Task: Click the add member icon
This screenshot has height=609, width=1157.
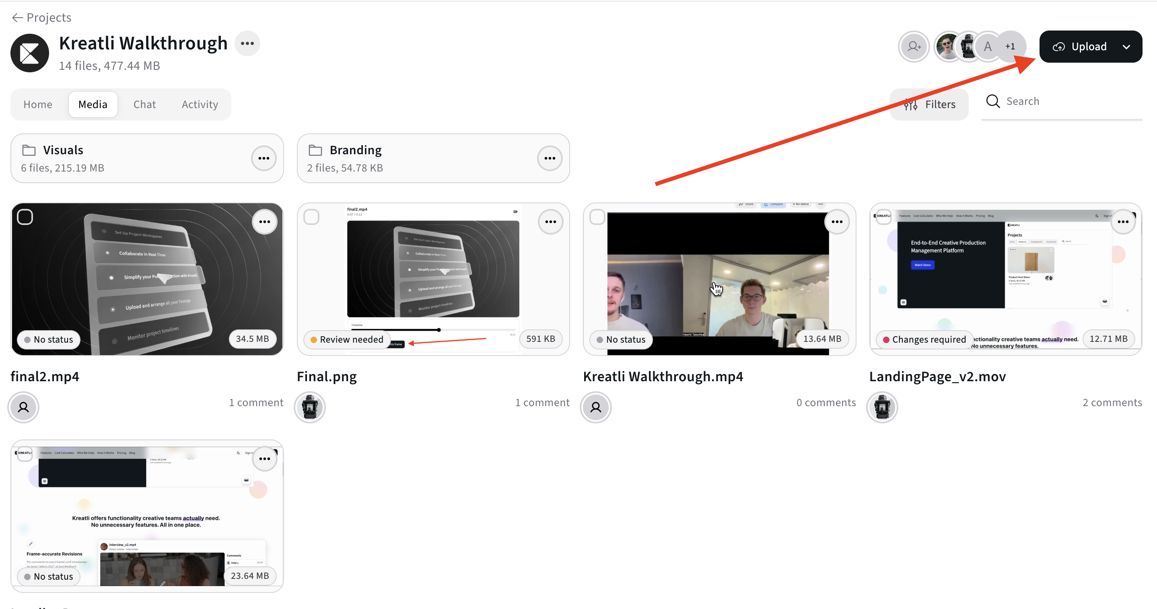Action: pyautogui.click(x=914, y=46)
